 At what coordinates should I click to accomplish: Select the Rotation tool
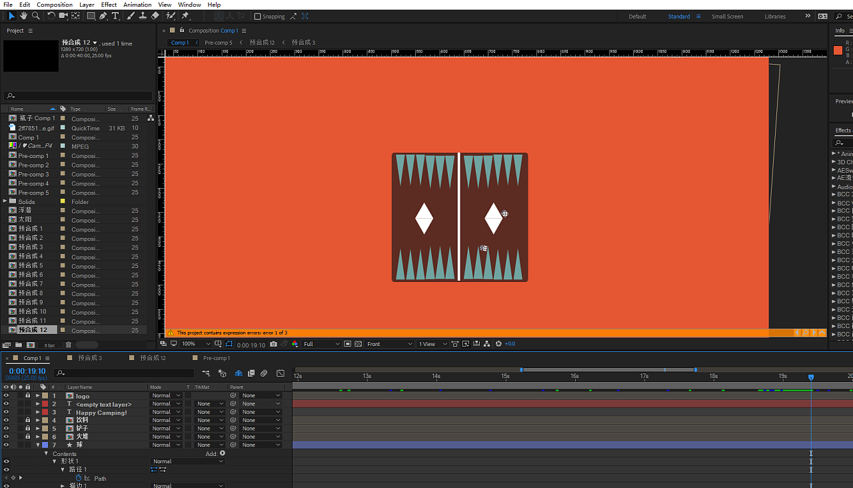coord(51,16)
